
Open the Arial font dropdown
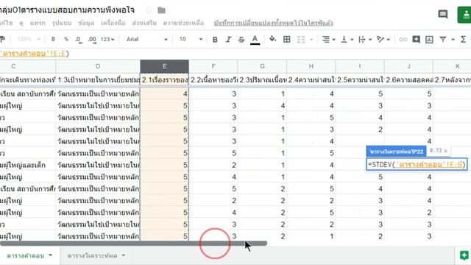pyautogui.click(x=146, y=39)
